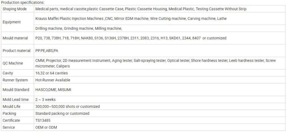Select the 'Shaping Mode' label cell
This screenshot has width=287, height=132.
pyautogui.click(x=14, y=9)
